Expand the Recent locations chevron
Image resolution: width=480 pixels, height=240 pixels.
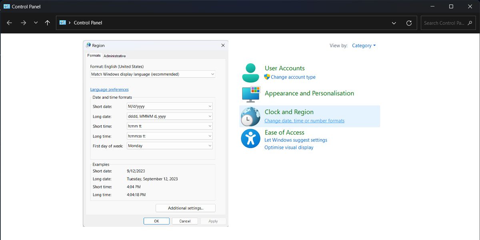click(x=36, y=23)
